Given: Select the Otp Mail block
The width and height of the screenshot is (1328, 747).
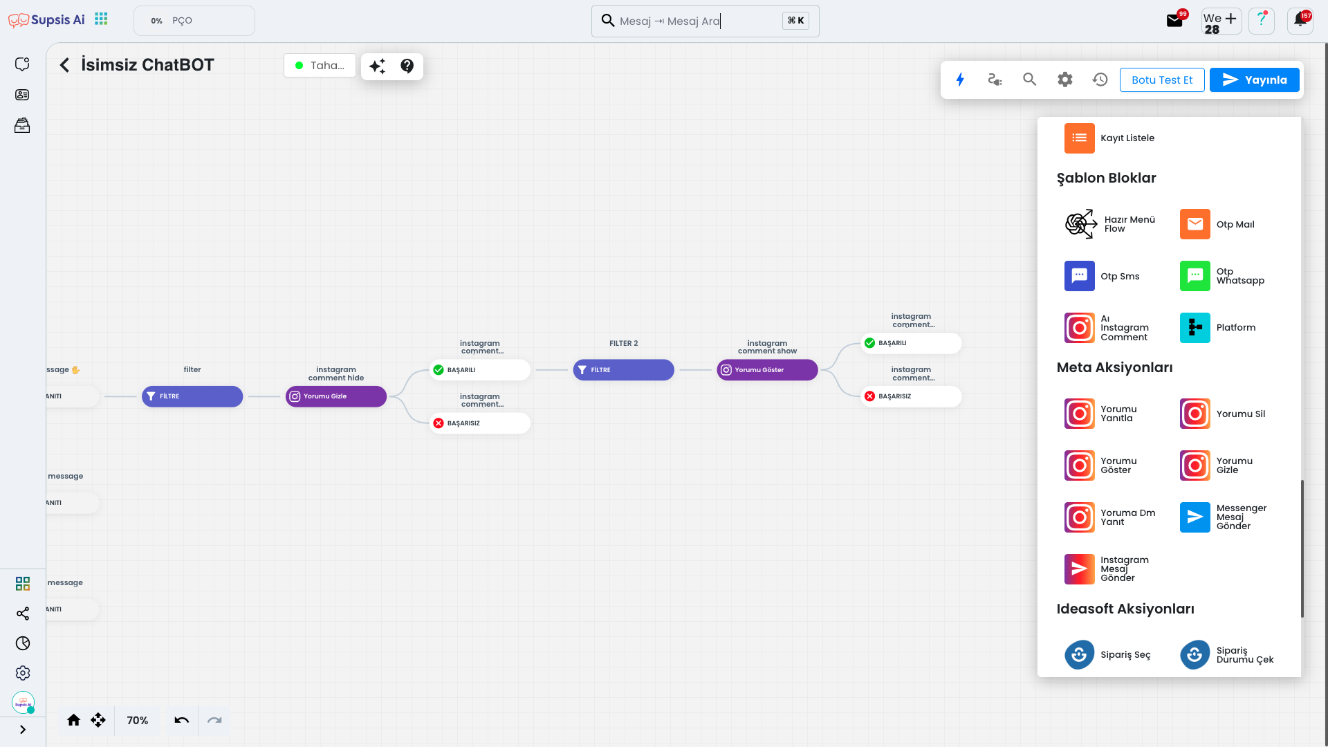Looking at the screenshot, I should [x=1217, y=224].
